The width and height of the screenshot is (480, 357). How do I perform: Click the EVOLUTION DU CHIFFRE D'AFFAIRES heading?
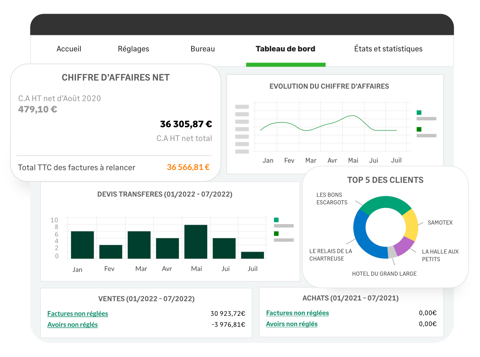coord(329,86)
